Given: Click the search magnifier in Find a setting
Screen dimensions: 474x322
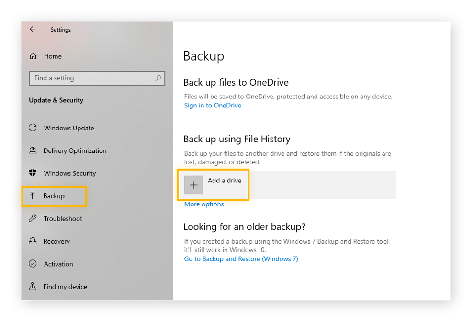Looking at the screenshot, I should [158, 78].
